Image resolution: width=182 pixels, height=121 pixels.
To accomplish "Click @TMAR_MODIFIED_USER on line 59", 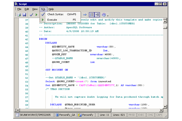I will point(80,105).
